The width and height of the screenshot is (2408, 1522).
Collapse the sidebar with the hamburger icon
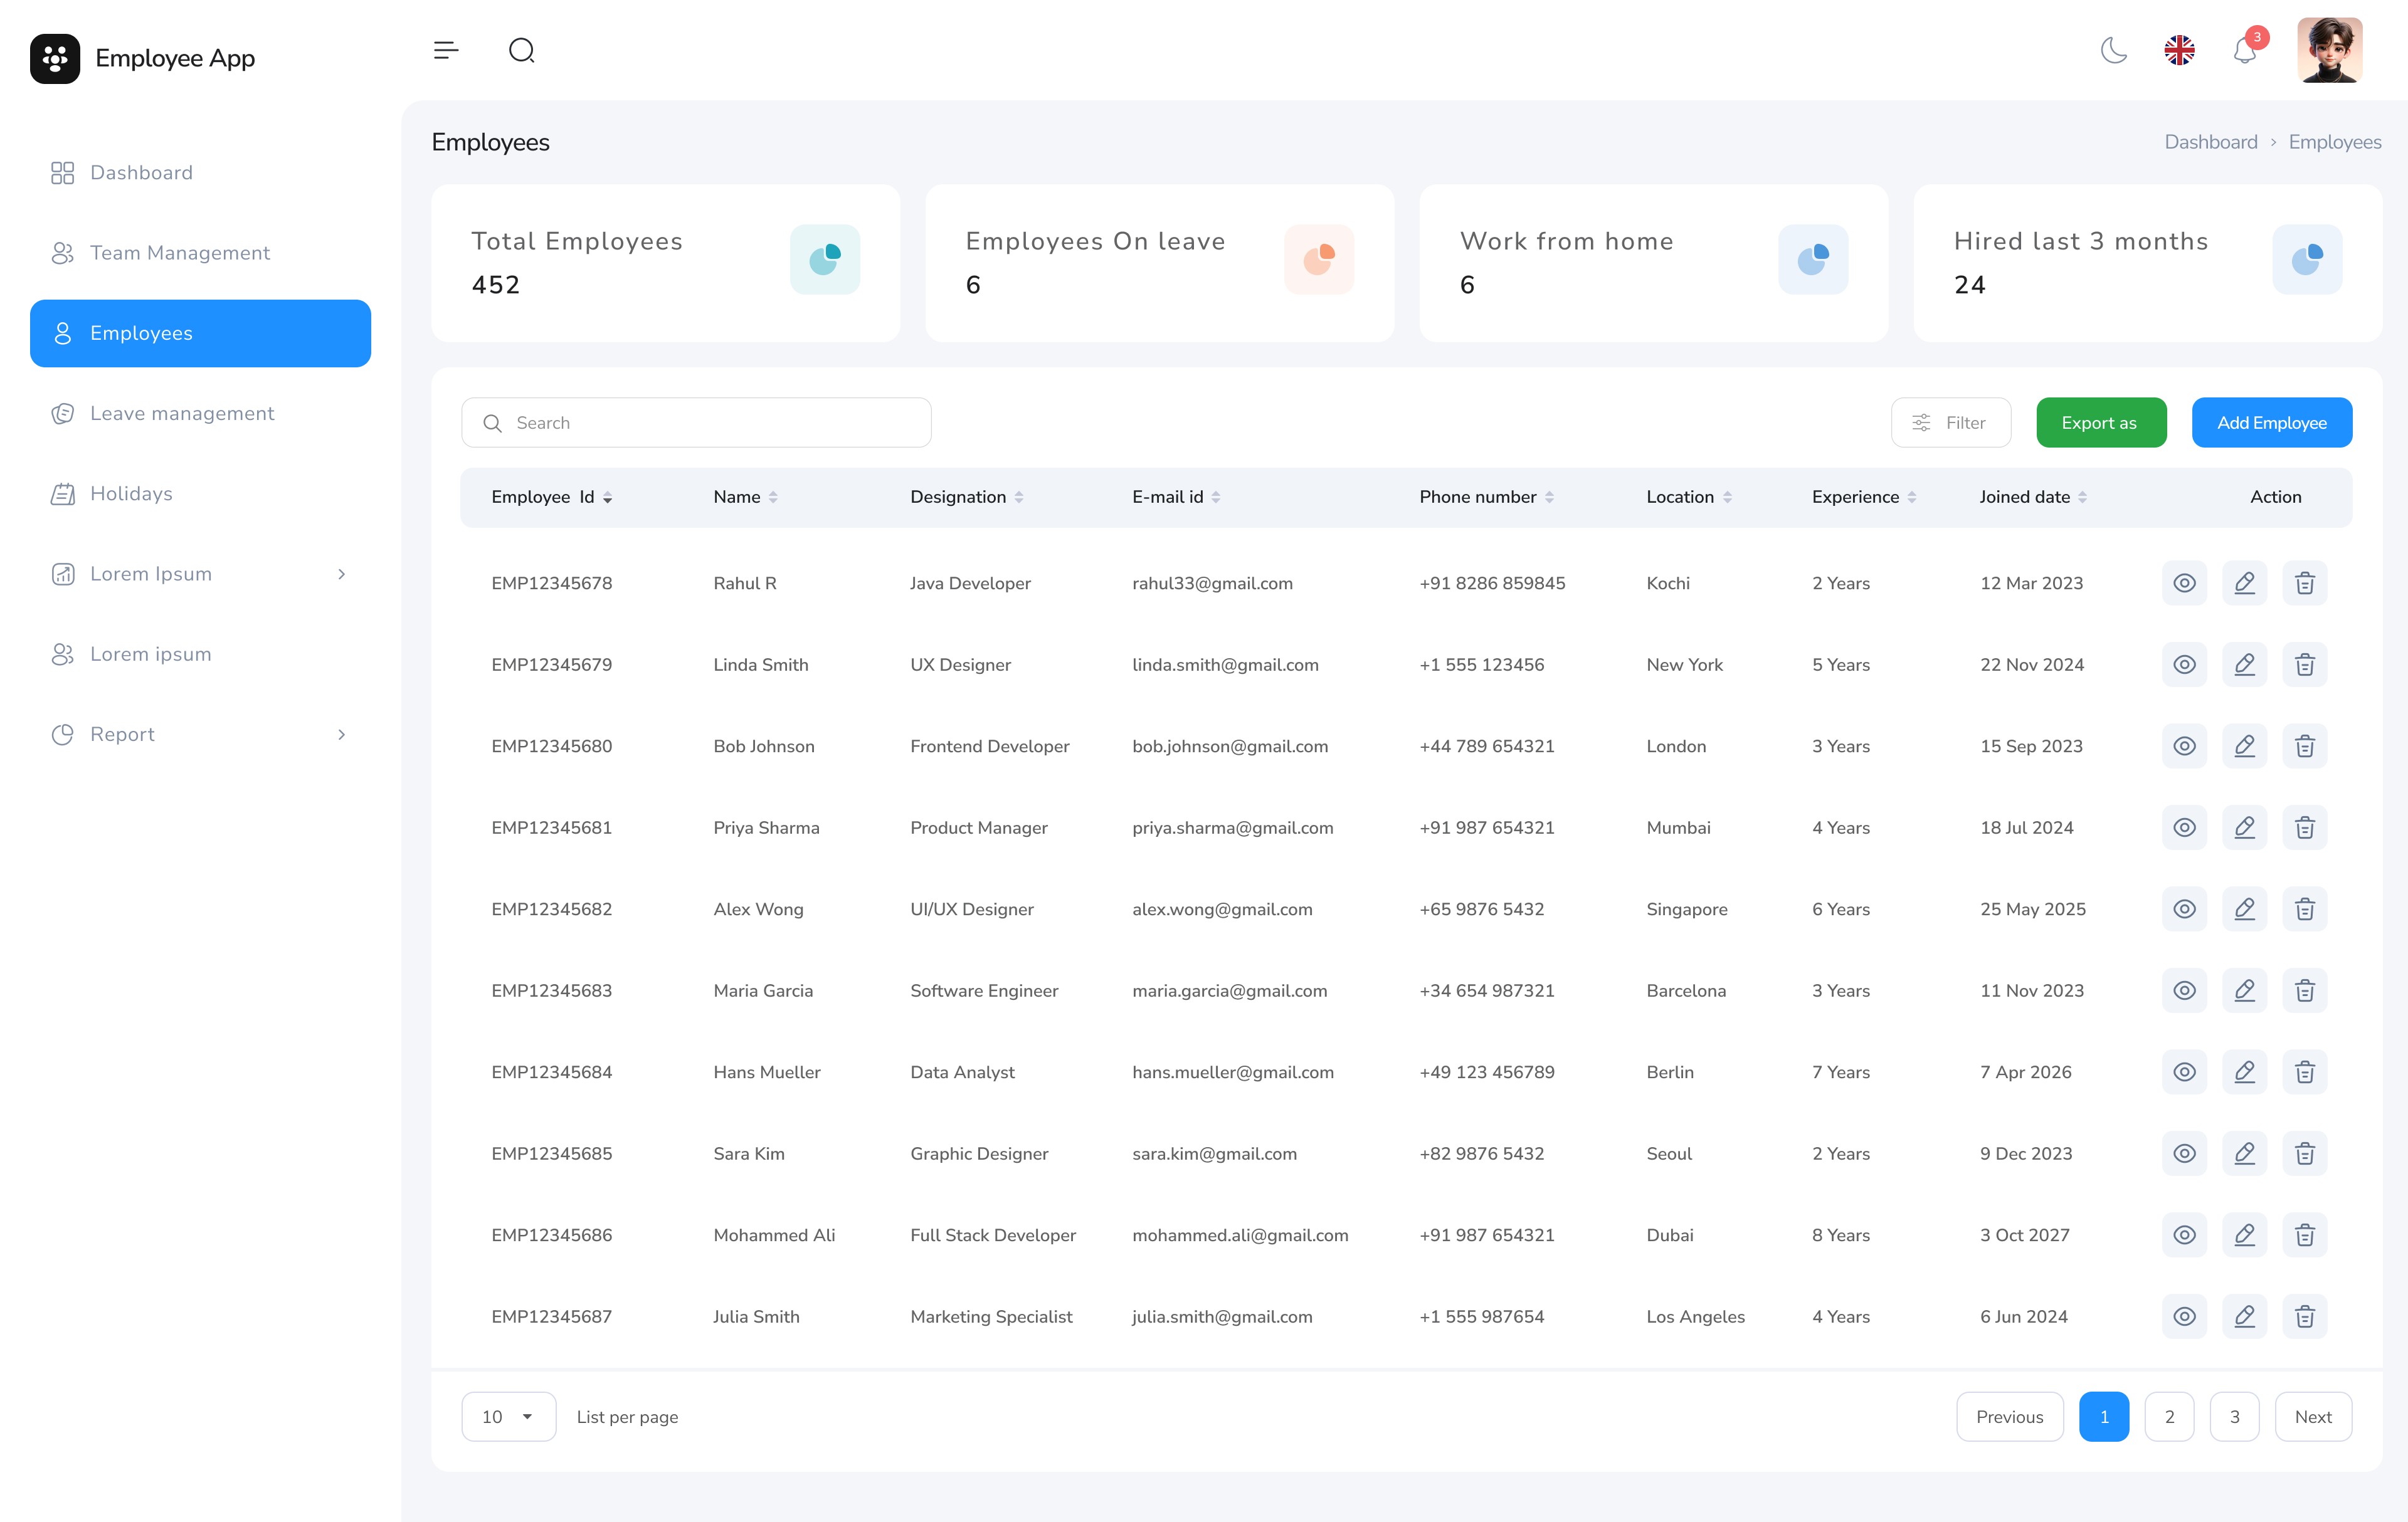click(446, 50)
